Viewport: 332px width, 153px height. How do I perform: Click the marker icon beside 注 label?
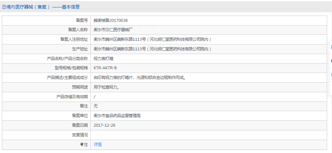82,144
